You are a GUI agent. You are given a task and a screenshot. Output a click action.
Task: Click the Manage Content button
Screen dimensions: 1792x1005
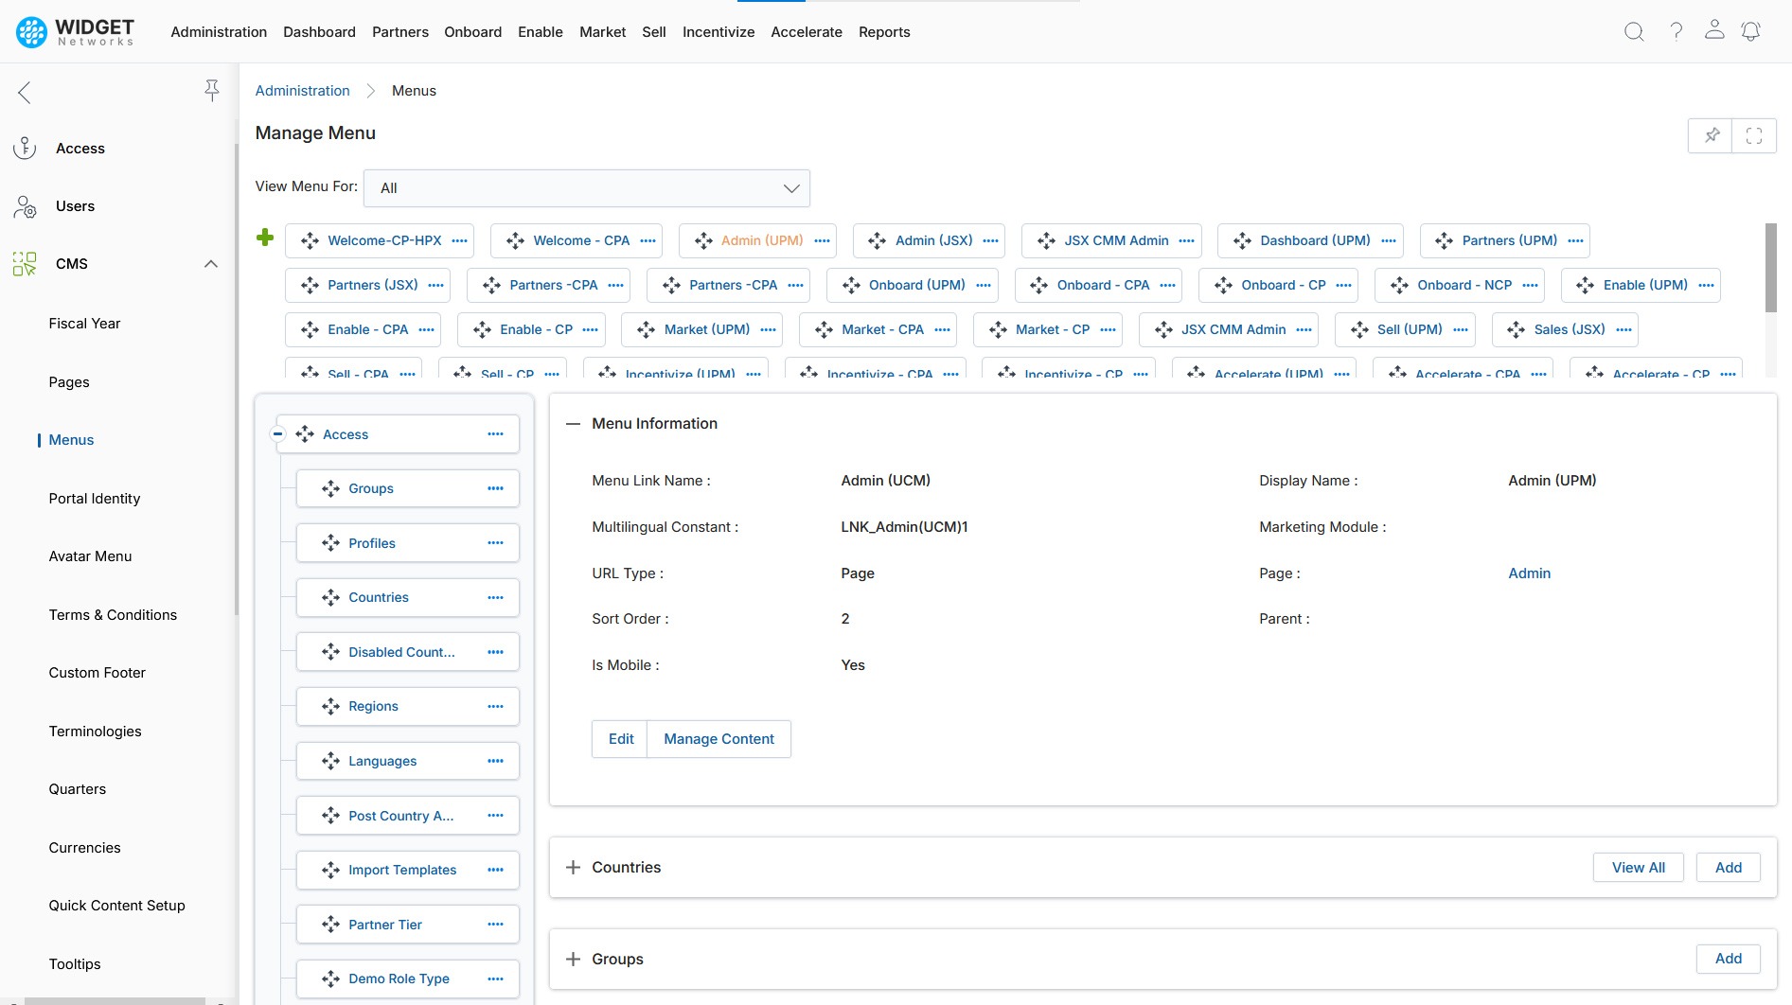(x=719, y=739)
